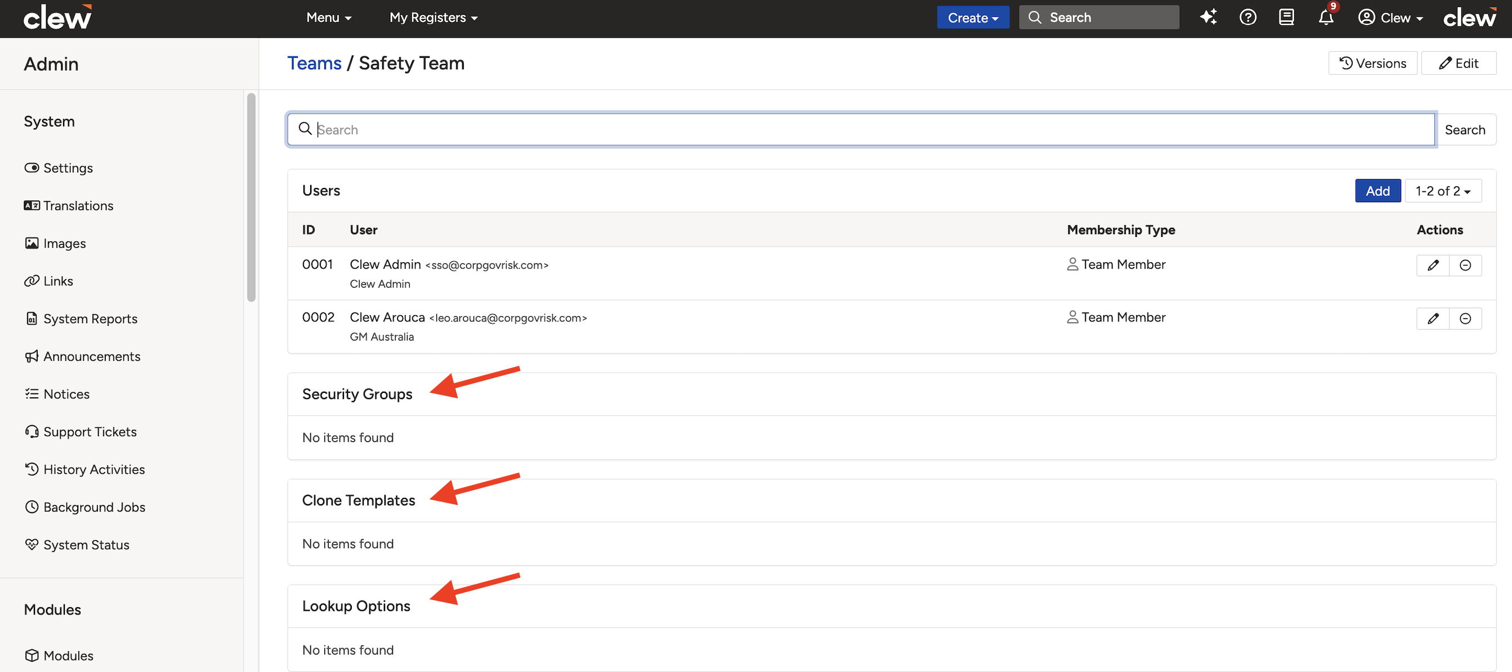
Task: Open Modules in the sidebar
Action: [59, 655]
